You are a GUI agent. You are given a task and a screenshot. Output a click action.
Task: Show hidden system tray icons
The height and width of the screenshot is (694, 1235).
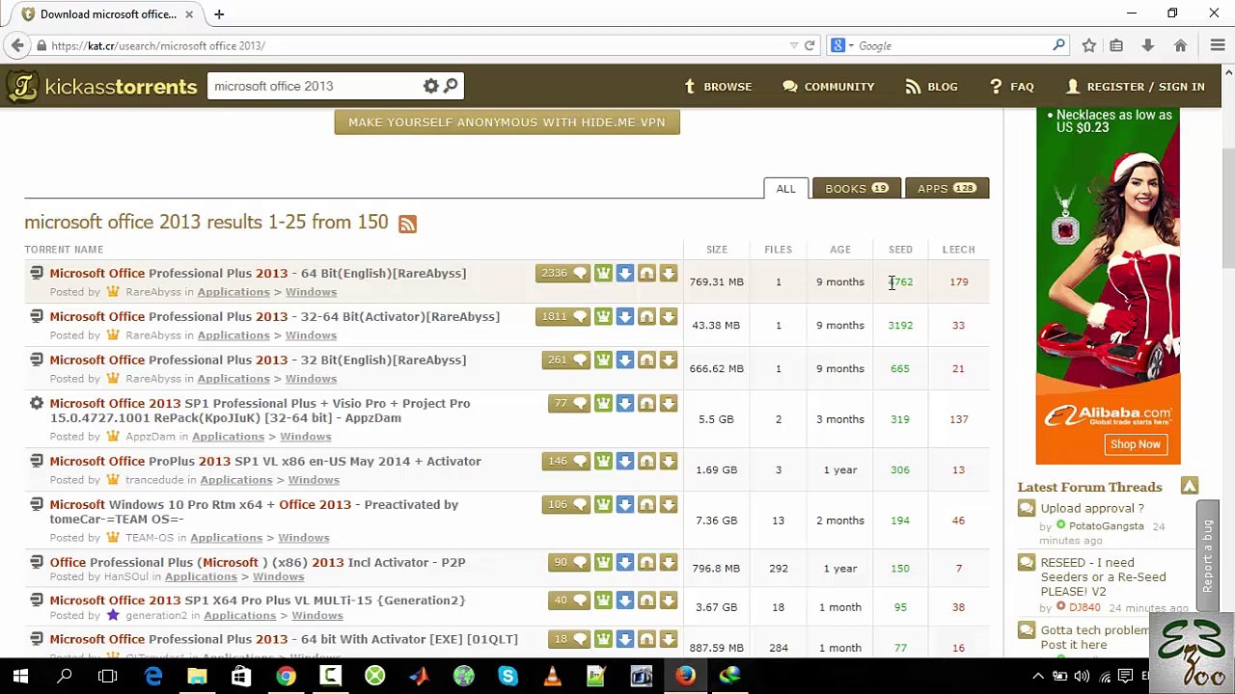click(x=1038, y=676)
